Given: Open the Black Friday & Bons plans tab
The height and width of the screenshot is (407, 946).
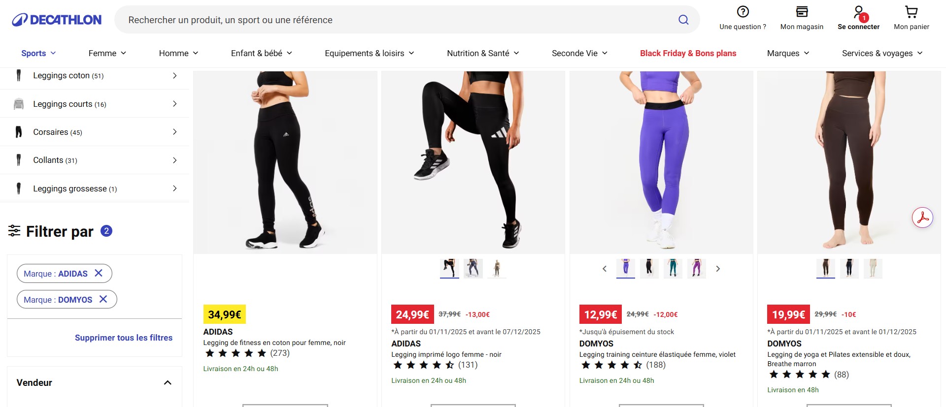Looking at the screenshot, I should tap(688, 53).
